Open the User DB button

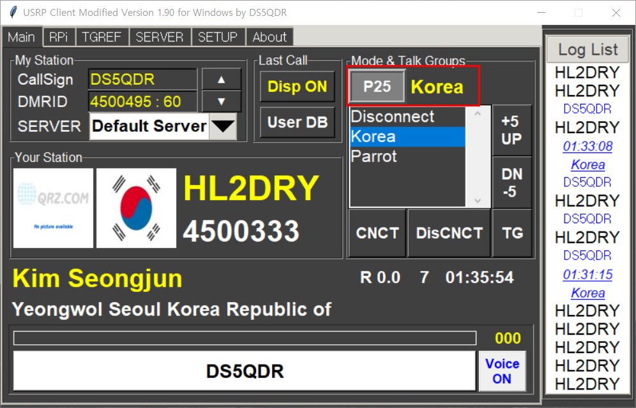pos(298,122)
